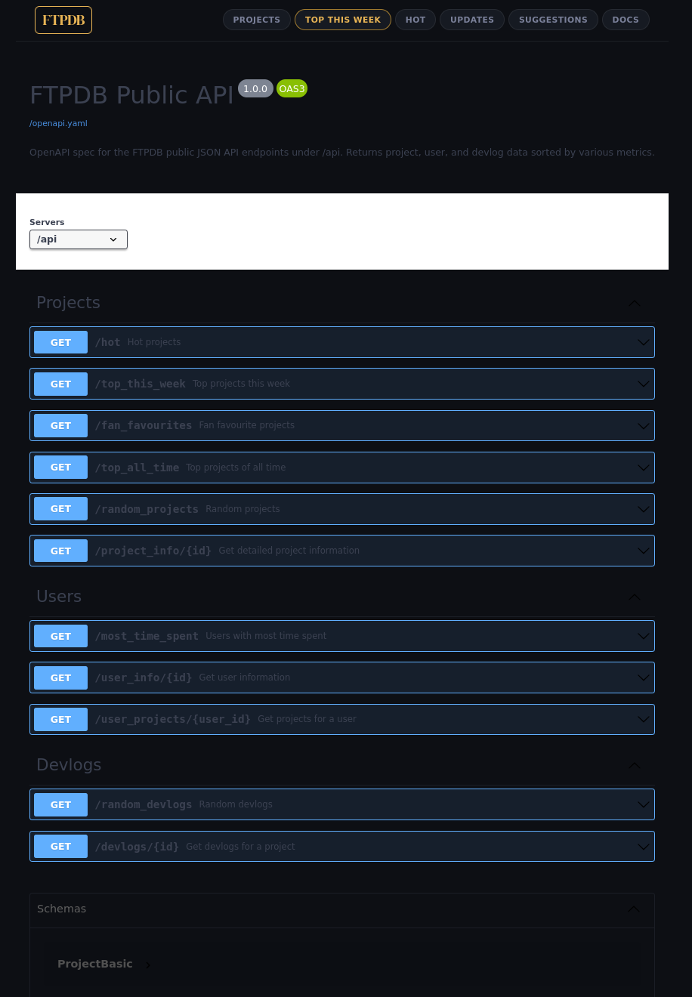Open the Docs nav item
Viewport: 692px width, 997px height.
pos(626,20)
